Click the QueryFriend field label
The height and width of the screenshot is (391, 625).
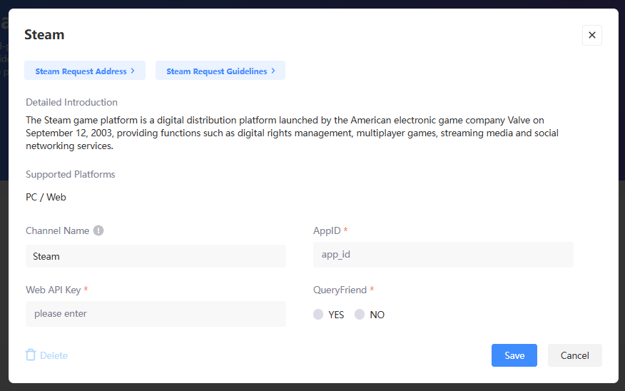[340, 290]
